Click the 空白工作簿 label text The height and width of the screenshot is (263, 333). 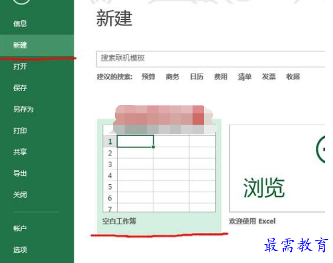coord(119,221)
